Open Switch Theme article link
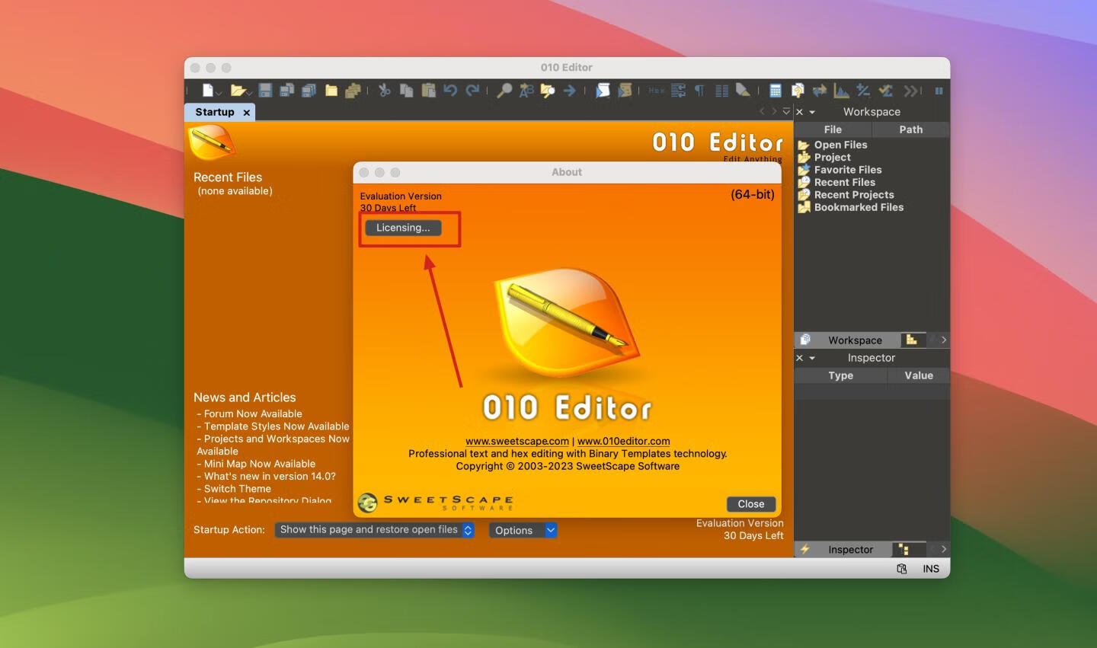The height and width of the screenshot is (648, 1097). [x=237, y=489]
